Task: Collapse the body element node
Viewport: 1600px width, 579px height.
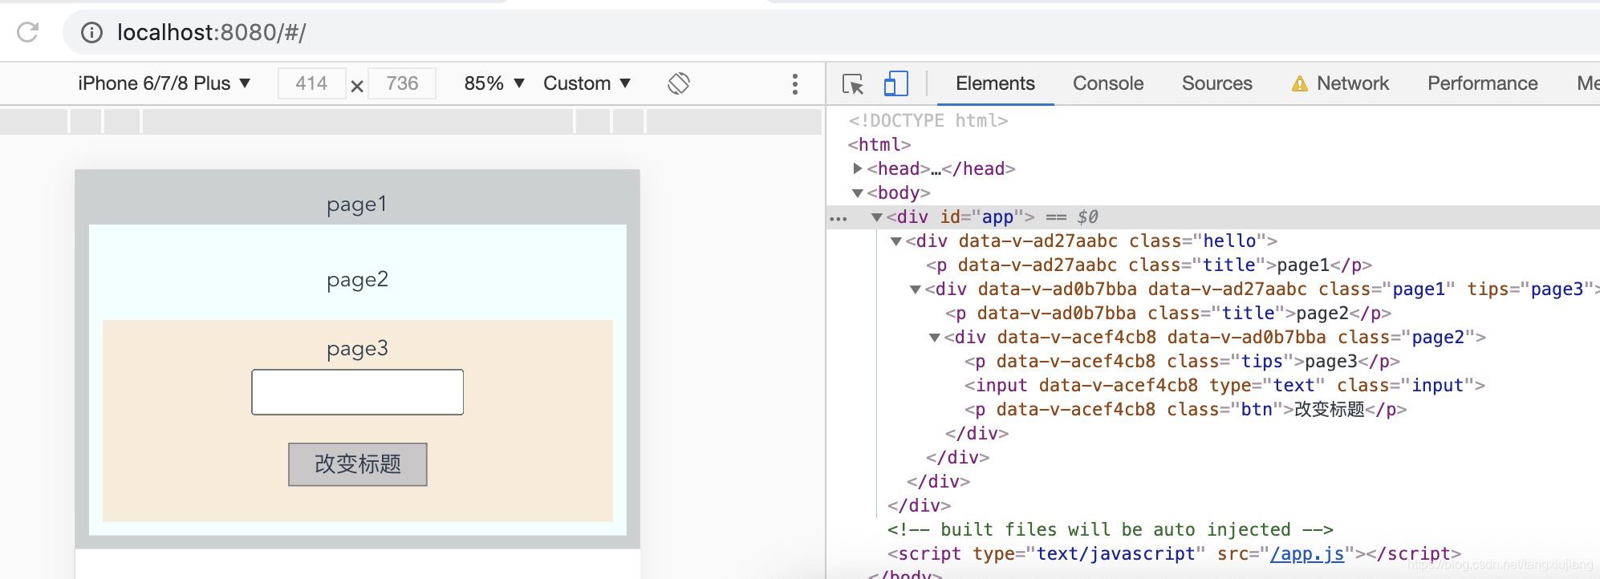Action: click(858, 193)
